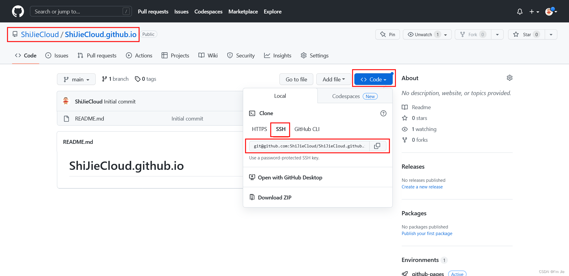This screenshot has height=276, width=569.
Task: Toggle the blue Code dropdown button
Action: [x=374, y=79]
